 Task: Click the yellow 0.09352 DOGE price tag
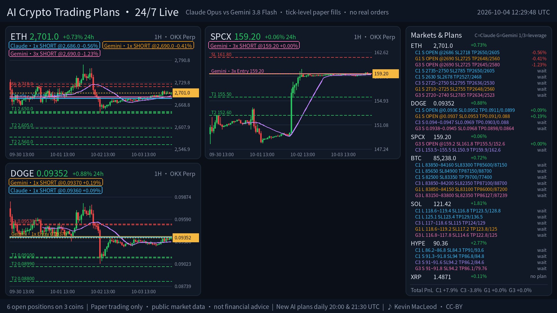coord(186,238)
